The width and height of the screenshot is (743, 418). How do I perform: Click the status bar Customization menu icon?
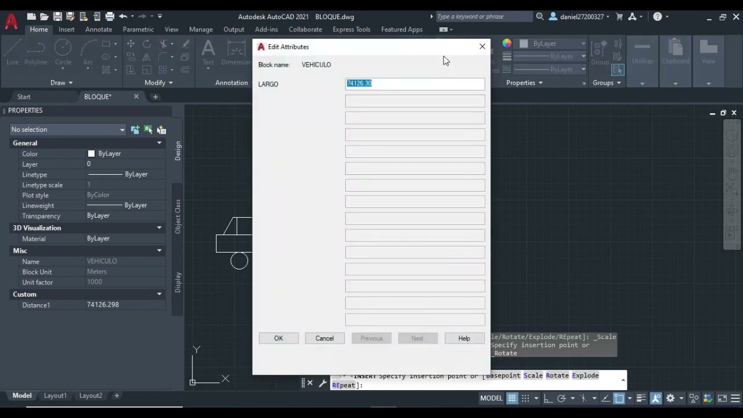735,398
